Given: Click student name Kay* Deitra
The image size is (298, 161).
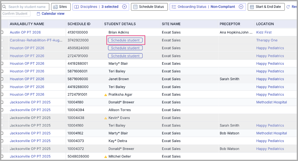Looking at the screenshot, I should 118,141.
